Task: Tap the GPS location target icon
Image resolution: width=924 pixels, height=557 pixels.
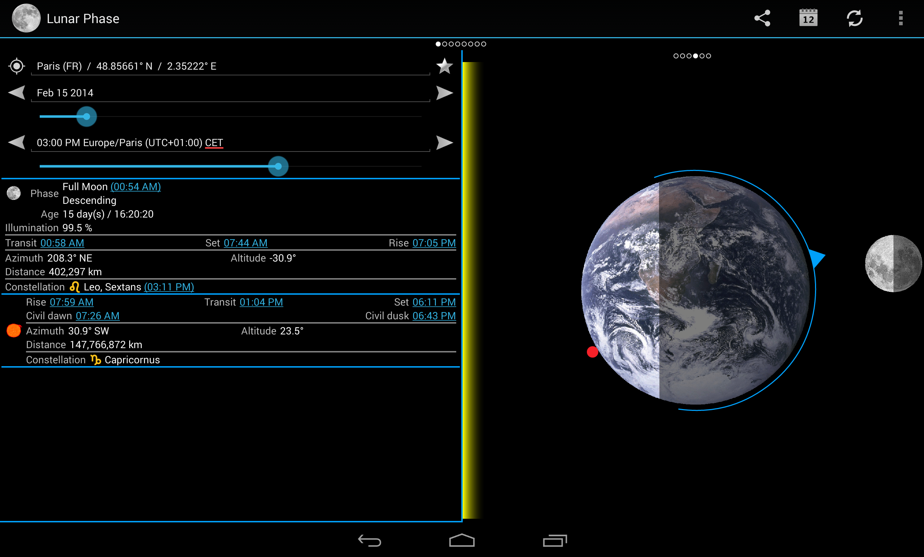Action: 17,66
